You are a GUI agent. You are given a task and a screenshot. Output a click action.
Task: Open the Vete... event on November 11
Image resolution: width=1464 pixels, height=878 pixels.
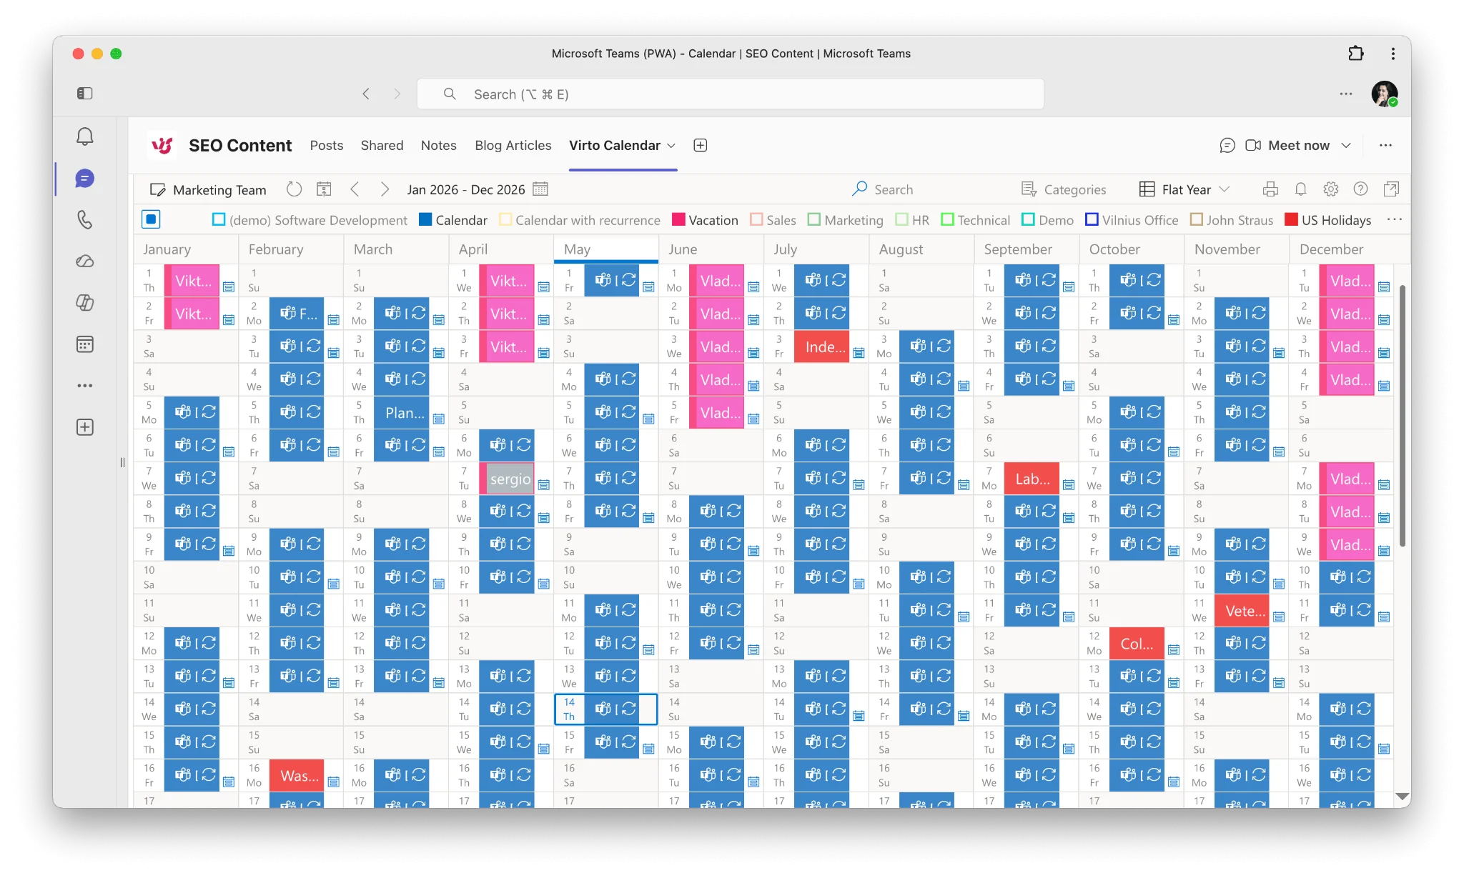tap(1242, 612)
